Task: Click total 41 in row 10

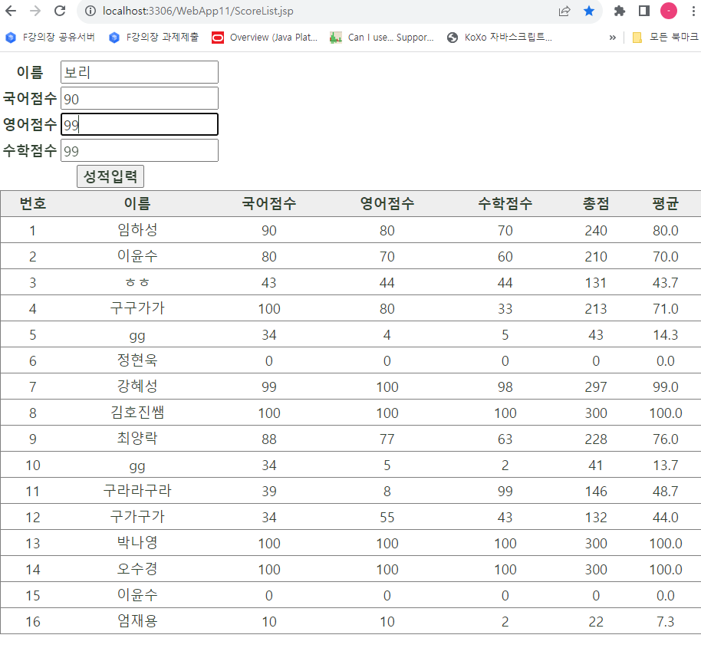Action: [596, 465]
